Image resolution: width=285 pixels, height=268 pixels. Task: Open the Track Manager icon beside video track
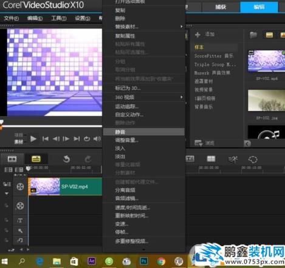[7, 184]
